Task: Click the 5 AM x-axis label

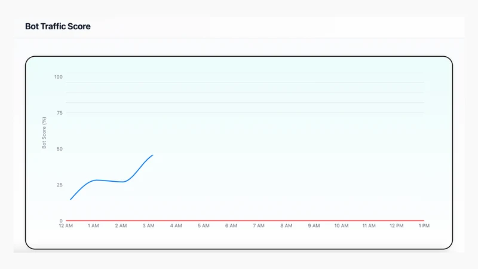Action: 204,226
